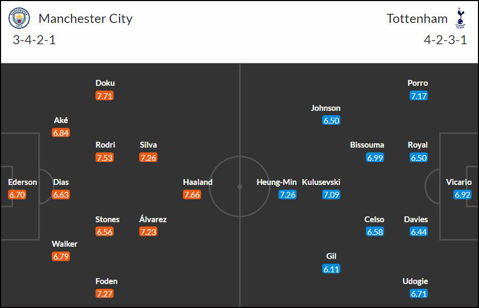479x308 pixels.
Task: Click the 3-4-2-1 formation label
Action: 34,40
